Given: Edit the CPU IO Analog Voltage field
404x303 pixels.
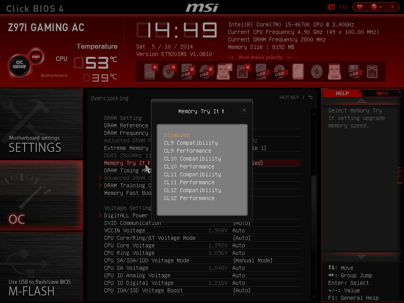Looking at the screenshot, I should click(239, 275).
